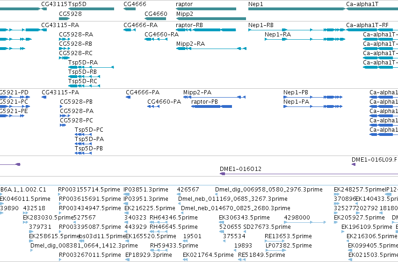The image size is (398, 262).
Task: Open the CG43115-RA transcript
Action: pos(60,25)
